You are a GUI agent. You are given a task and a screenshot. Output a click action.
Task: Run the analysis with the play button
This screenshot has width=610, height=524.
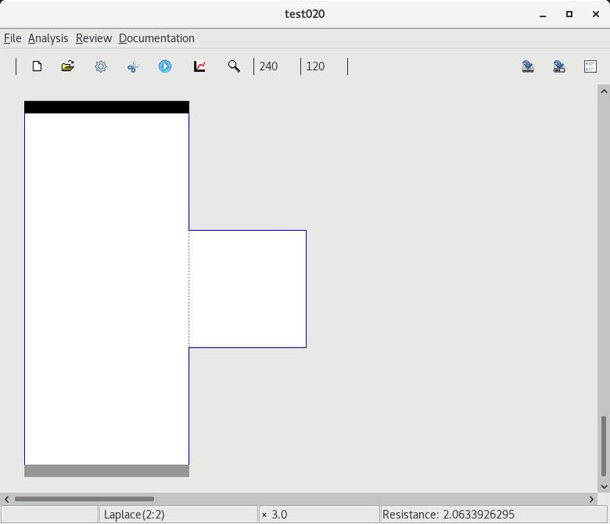[165, 66]
